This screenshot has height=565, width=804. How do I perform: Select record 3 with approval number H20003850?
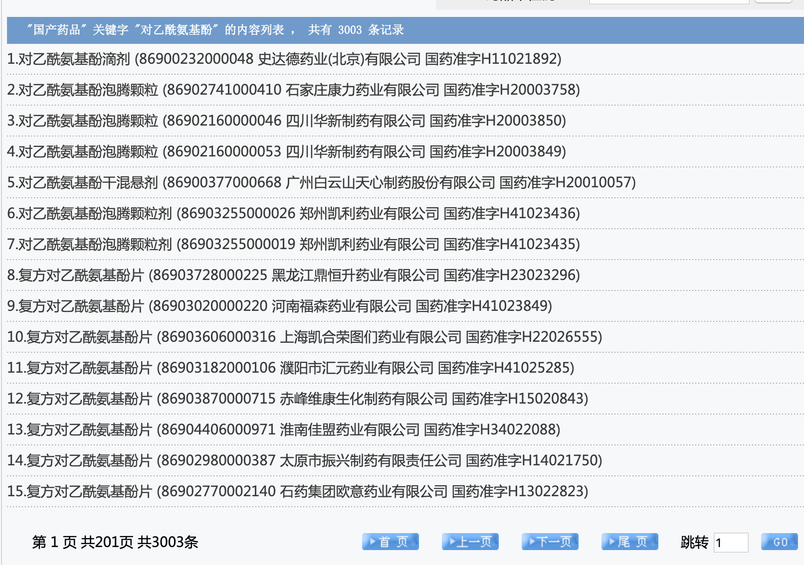pos(286,121)
